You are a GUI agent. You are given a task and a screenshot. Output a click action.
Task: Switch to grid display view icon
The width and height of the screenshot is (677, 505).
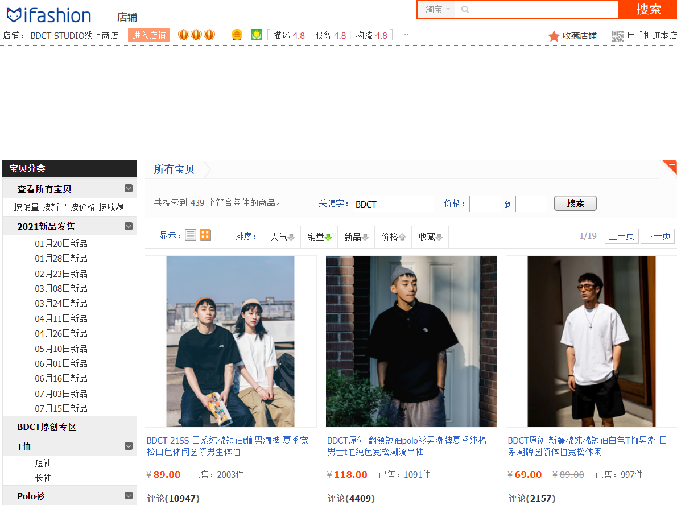click(x=205, y=235)
